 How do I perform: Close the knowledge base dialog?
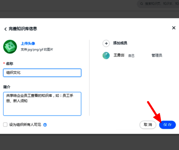(174, 28)
